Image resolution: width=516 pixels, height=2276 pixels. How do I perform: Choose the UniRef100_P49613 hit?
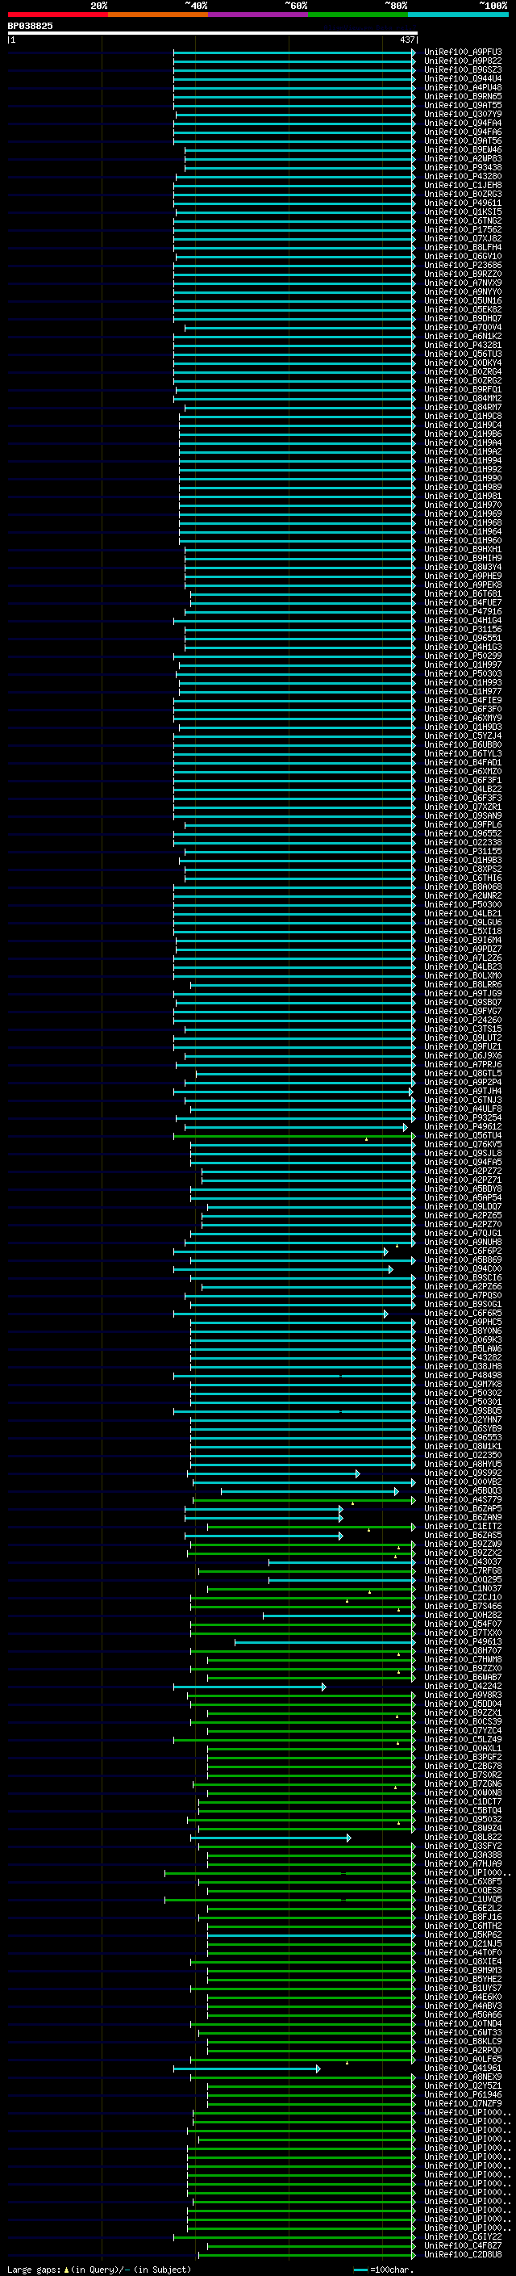pos(463,1641)
